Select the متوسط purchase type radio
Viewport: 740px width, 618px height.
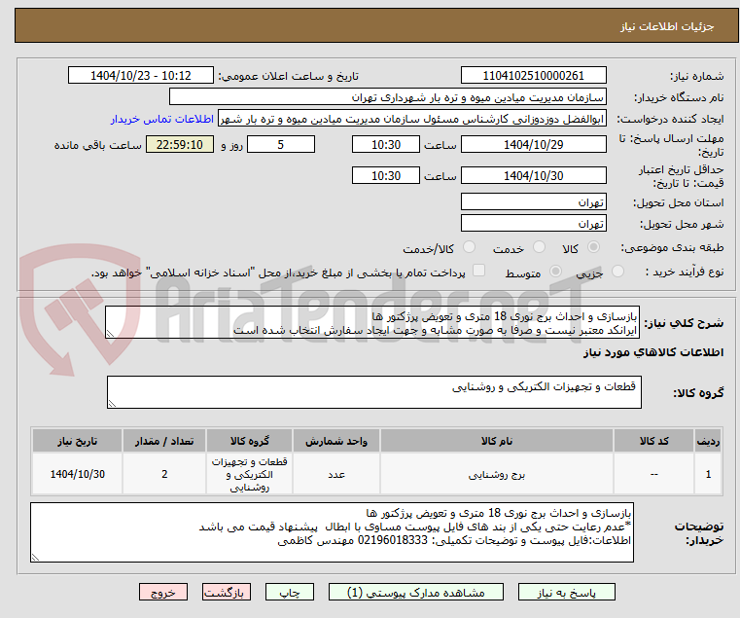click(x=555, y=272)
